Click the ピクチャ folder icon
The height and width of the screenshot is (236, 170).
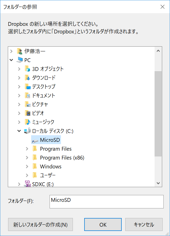pos(27,104)
